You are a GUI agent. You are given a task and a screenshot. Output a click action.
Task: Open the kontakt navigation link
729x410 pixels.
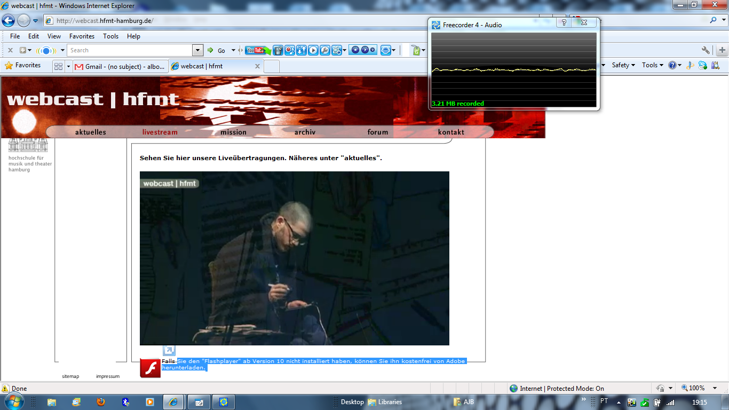tap(451, 132)
